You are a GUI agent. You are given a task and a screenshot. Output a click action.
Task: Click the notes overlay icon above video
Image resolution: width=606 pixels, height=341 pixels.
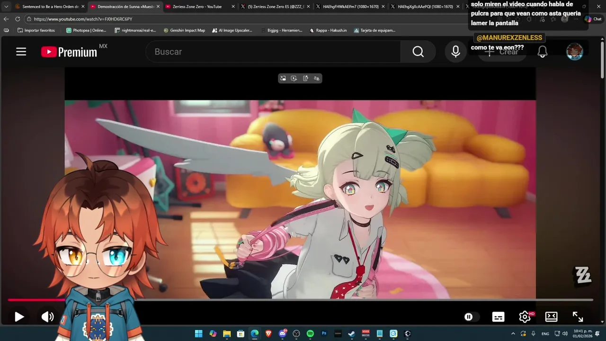coord(305,78)
